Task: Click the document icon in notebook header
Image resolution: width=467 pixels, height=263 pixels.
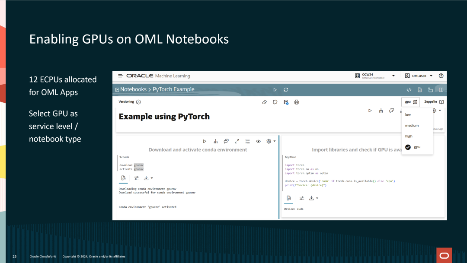Action: [419, 90]
